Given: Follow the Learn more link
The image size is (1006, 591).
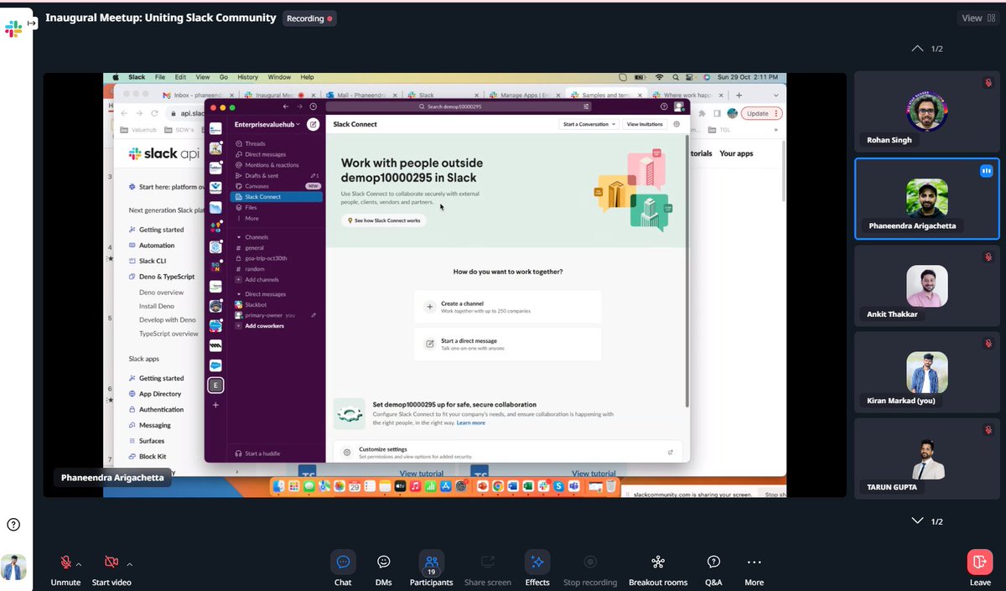Looking at the screenshot, I should (471, 423).
